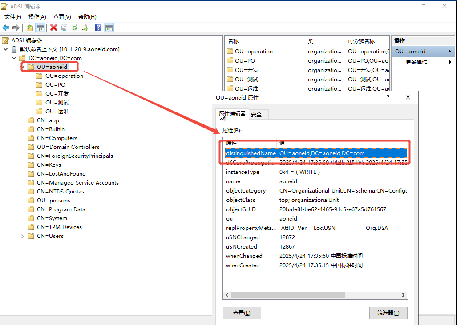Expand the 更多操作 submenu arrow
Viewport: 457px width, 325px height.
pos(450,62)
